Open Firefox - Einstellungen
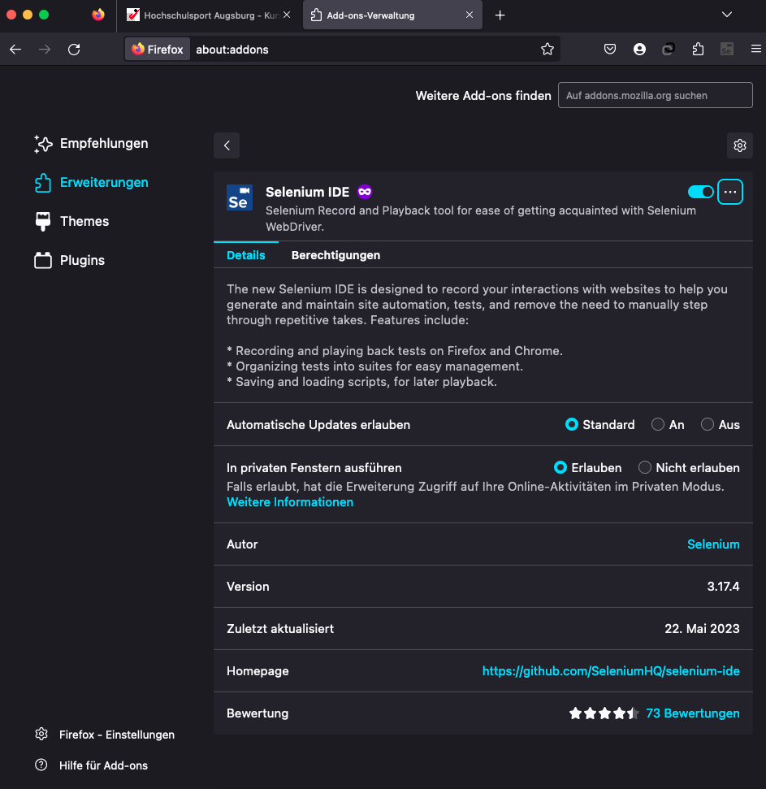 [105, 735]
